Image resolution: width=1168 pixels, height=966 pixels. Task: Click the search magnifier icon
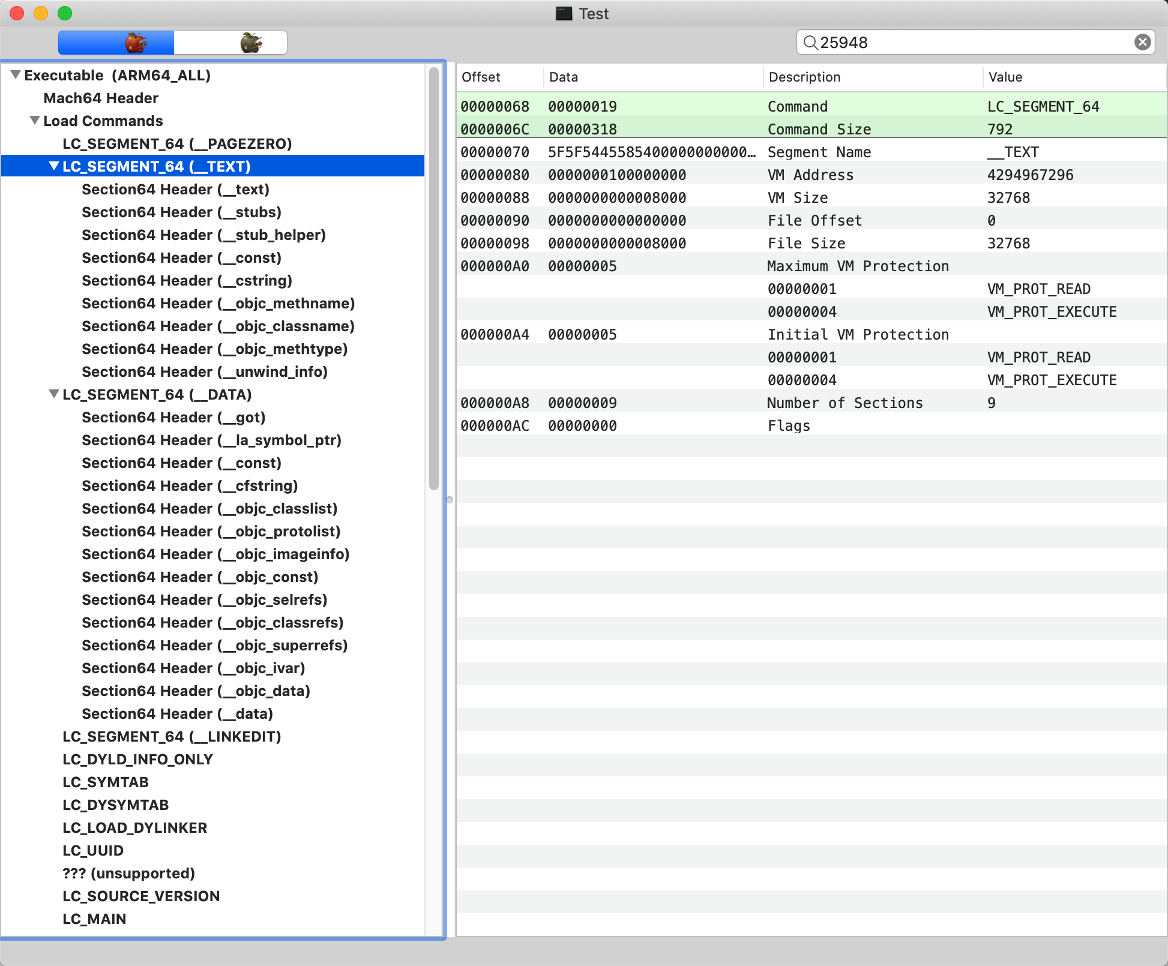(810, 43)
